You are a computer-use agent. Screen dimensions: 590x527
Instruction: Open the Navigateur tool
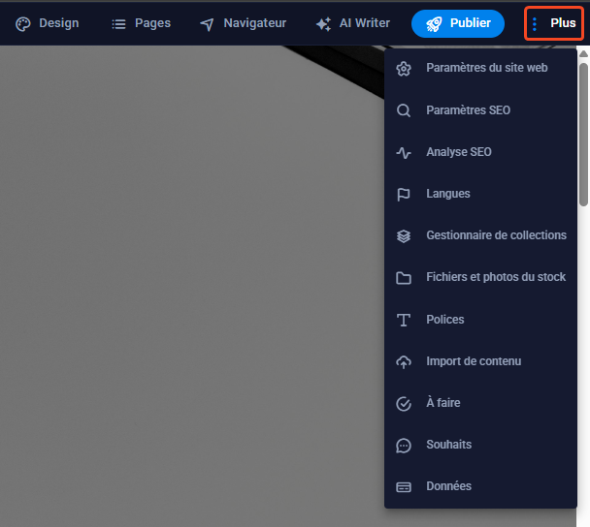[x=243, y=23]
